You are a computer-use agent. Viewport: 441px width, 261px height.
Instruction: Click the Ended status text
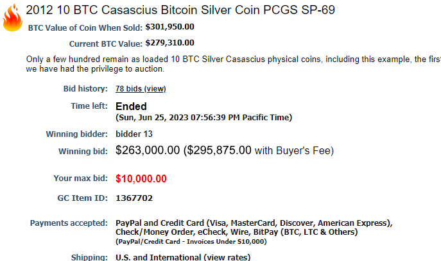coord(131,107)
